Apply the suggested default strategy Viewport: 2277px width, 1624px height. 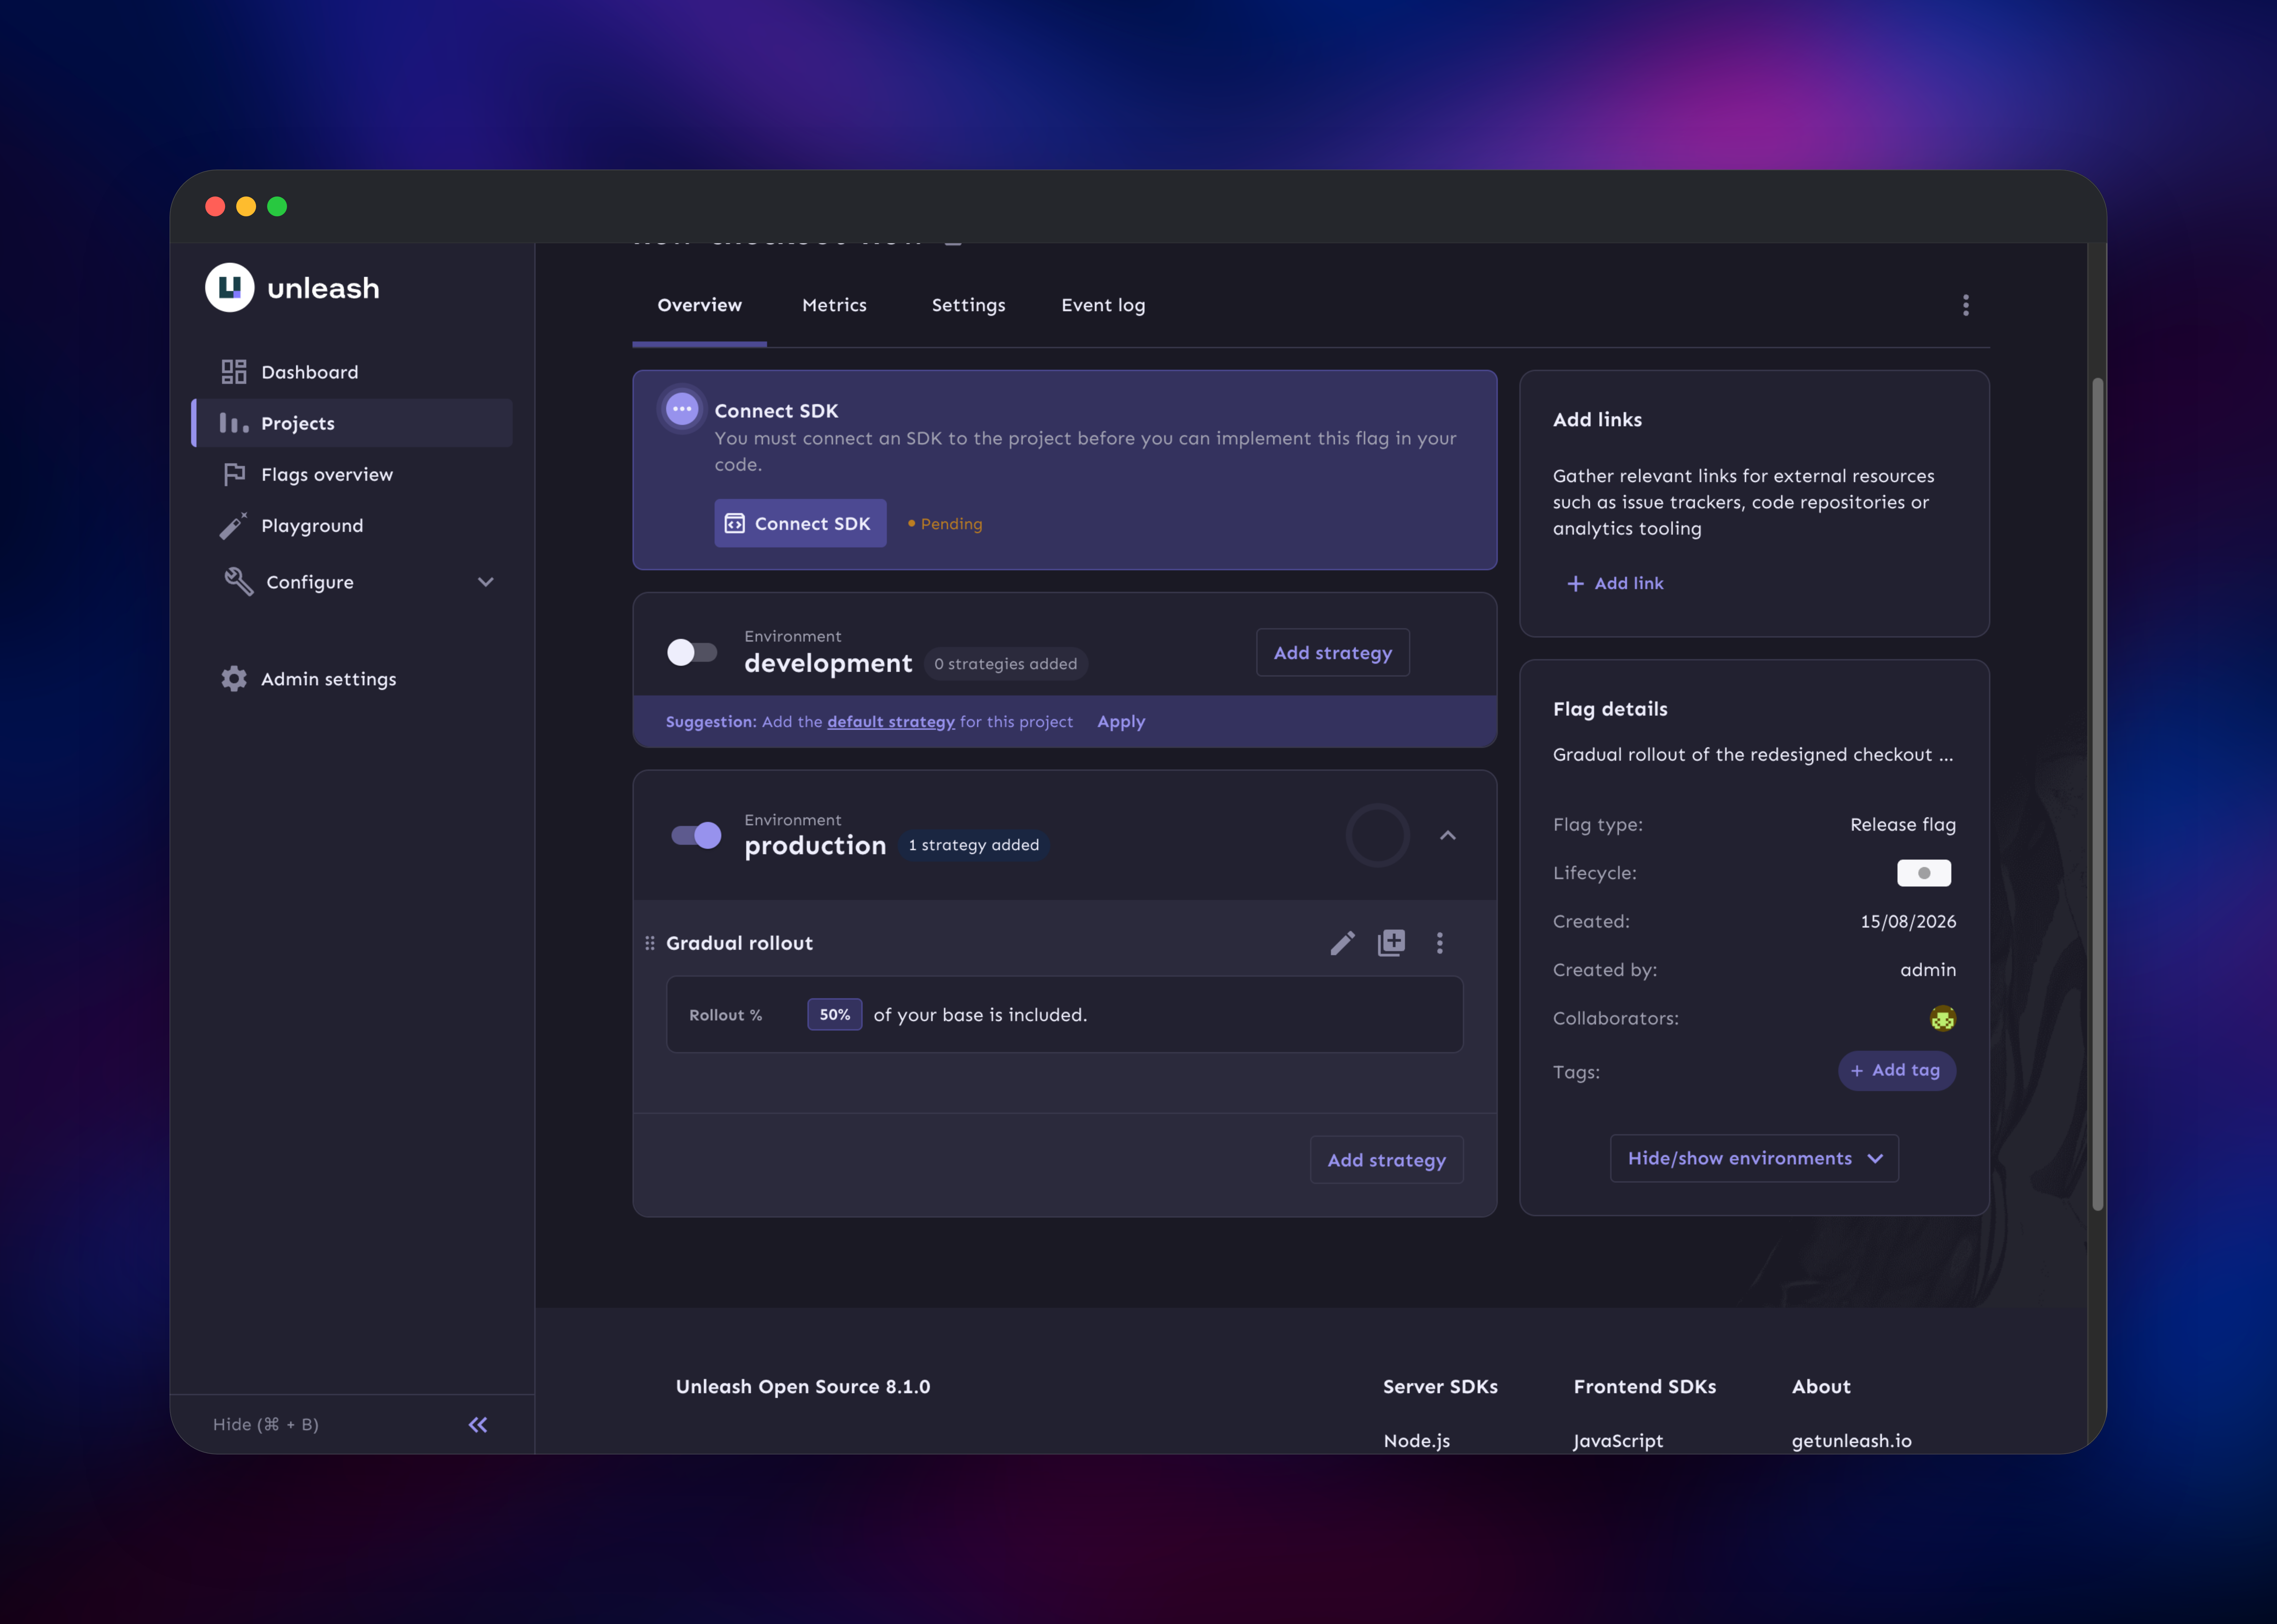click(x=1121, y=722)
